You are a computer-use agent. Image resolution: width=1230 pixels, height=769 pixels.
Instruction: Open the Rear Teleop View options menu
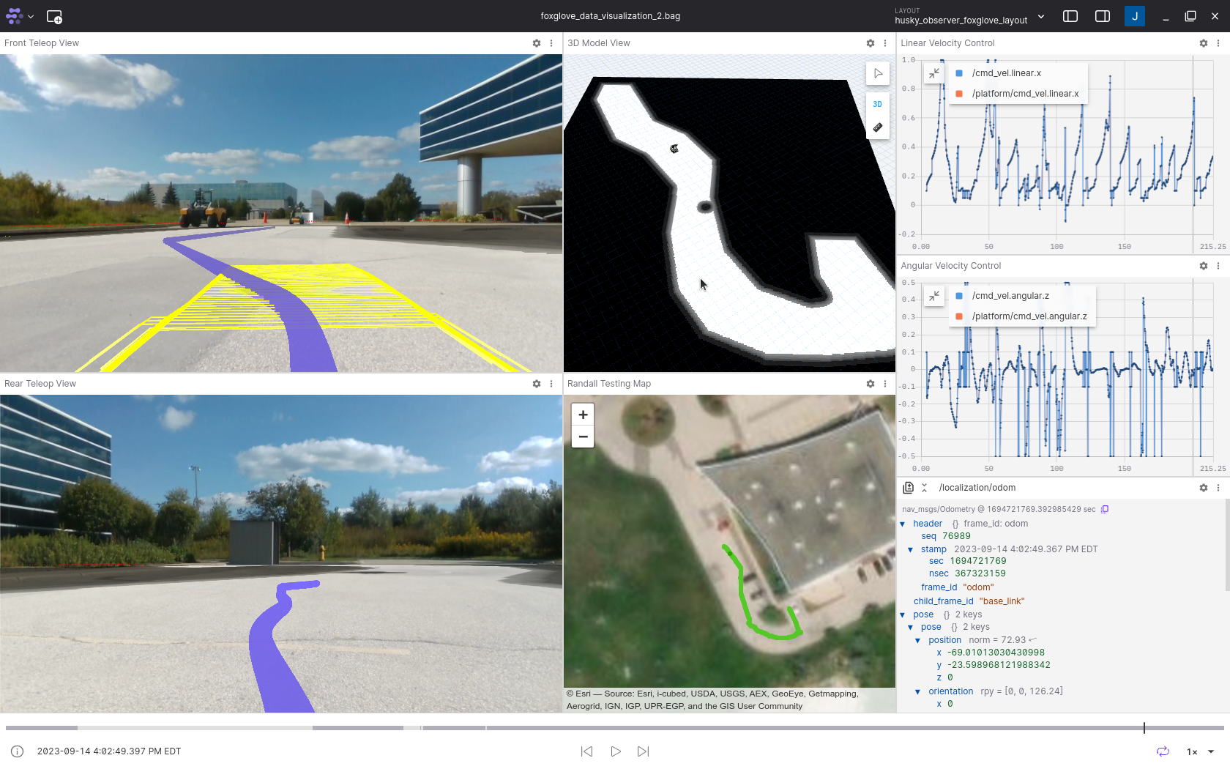(x=551, y=384)
